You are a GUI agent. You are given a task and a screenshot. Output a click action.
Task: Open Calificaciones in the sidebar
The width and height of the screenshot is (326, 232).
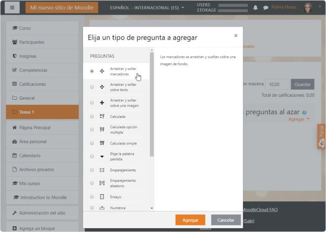click(x=32, y=84)
